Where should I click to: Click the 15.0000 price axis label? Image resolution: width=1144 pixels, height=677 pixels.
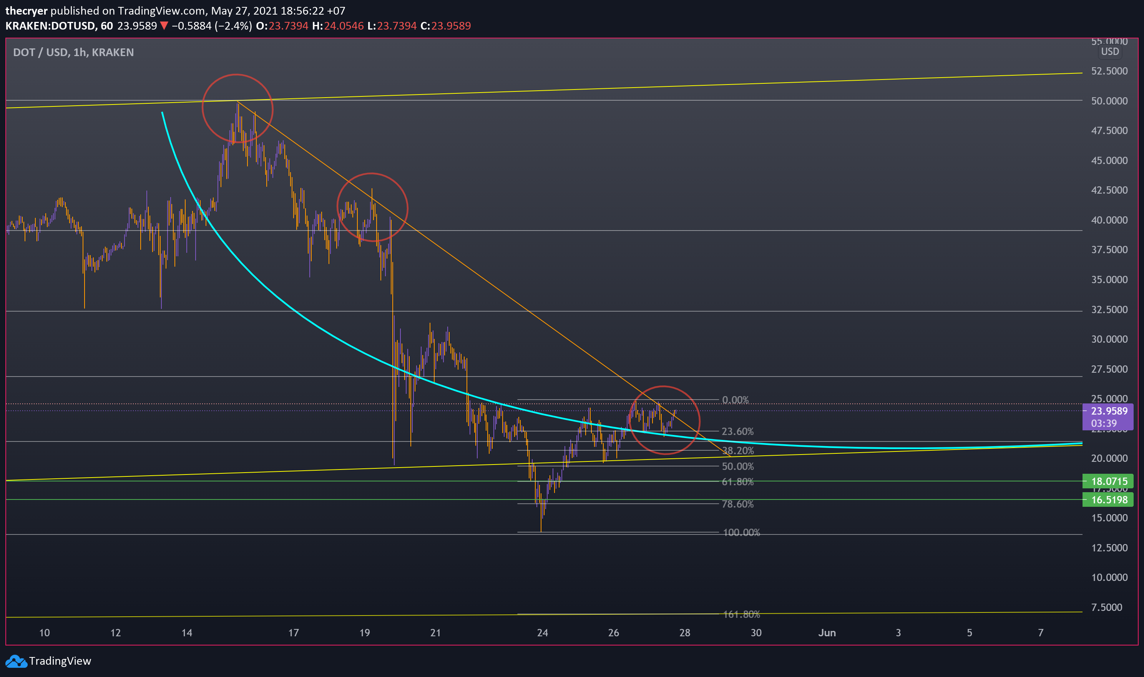coord(1109,518)
